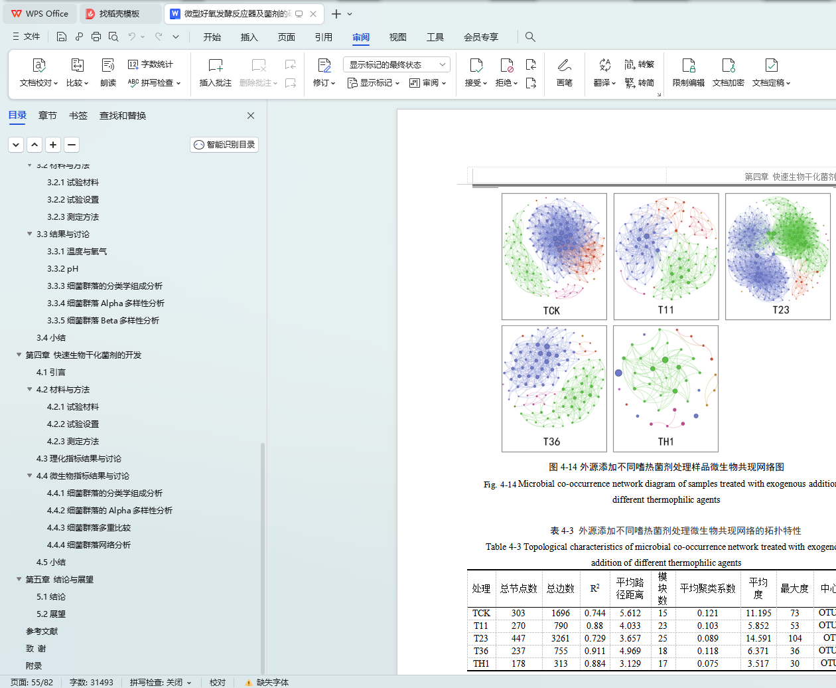836x688 pixels.
Task: Click the TCK network diagram image
Action: pos(554,256)
